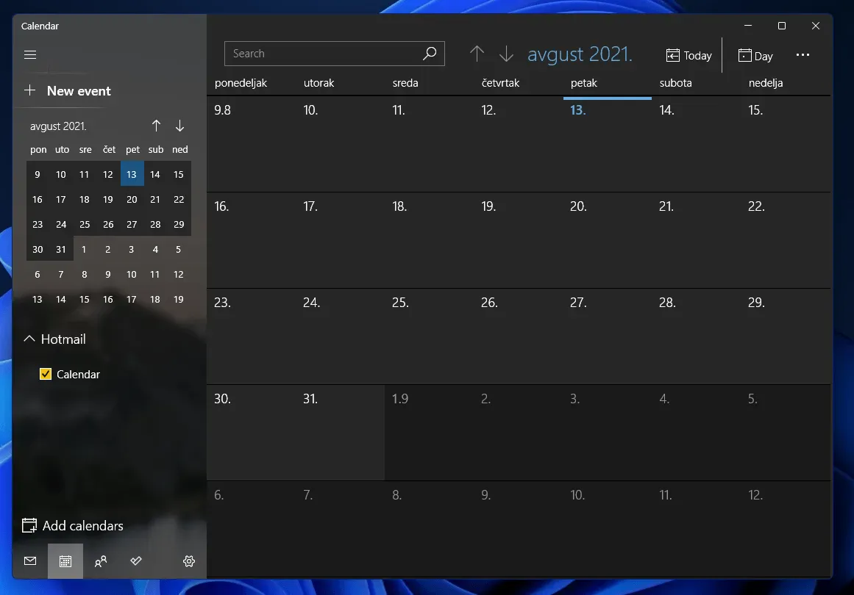
Task: Collapse the Hotmail account section
Action: point(29,339)
